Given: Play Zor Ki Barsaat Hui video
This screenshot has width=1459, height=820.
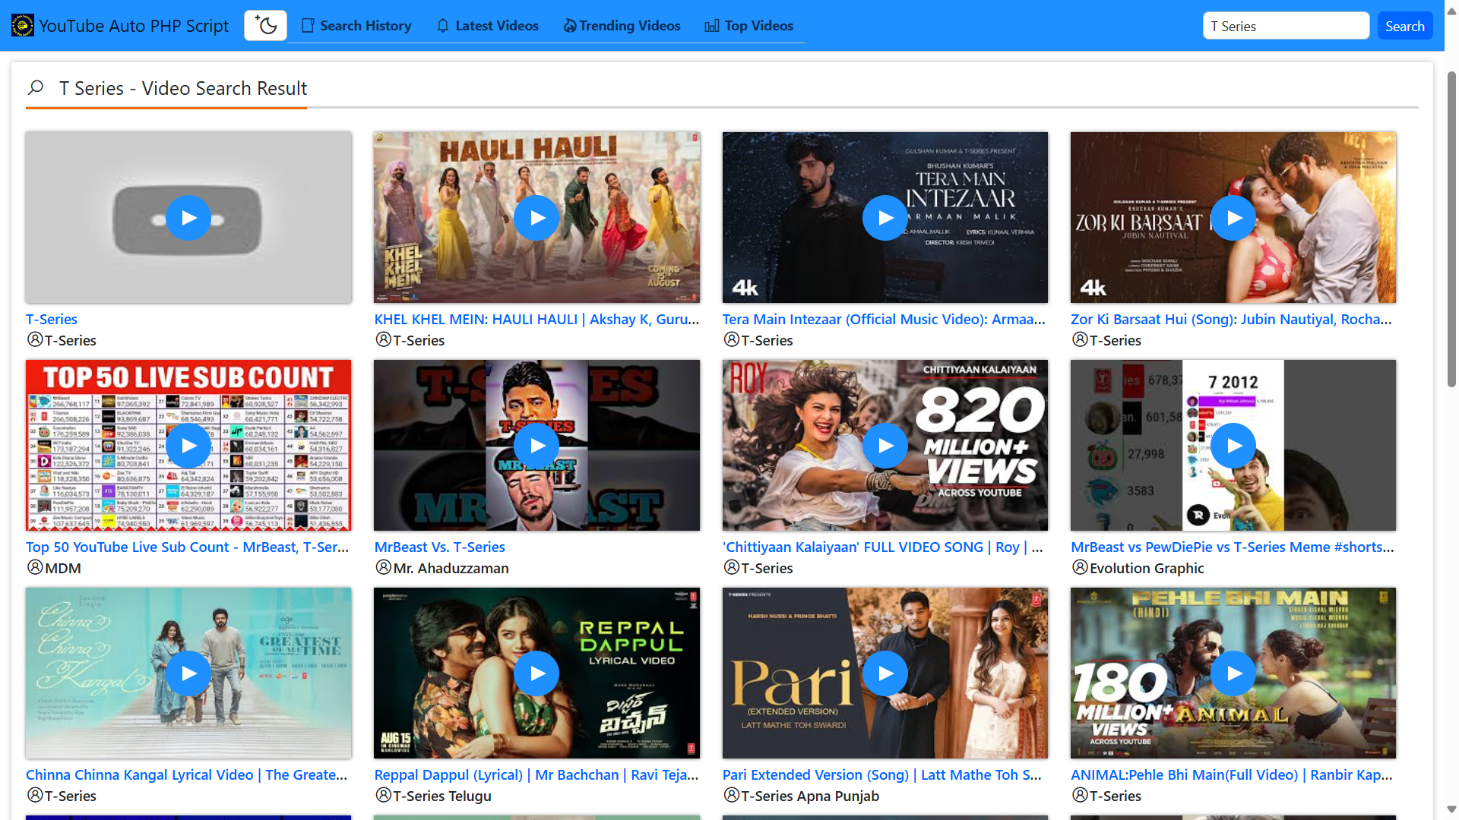Looking at the screenshot, I should [1233, 218].
